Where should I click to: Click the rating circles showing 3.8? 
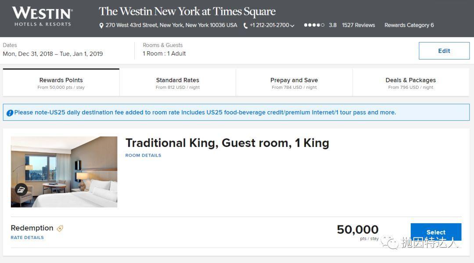[x=314, y=25]
